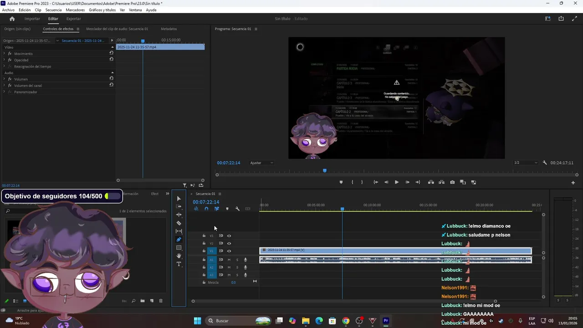Reset the Opacidad effect
Screen dimensions: 583x328
(111, 60)
